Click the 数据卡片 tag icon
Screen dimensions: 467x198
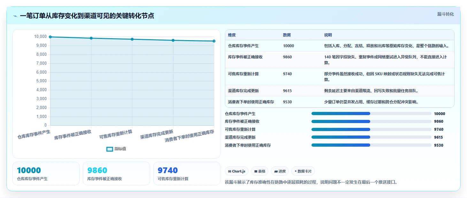coord(295,171)
